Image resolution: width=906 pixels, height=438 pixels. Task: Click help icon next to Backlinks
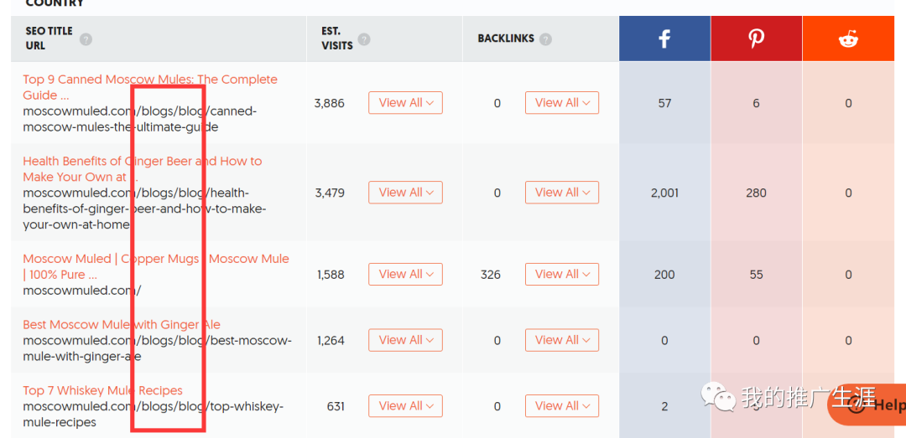pos(545,39)
